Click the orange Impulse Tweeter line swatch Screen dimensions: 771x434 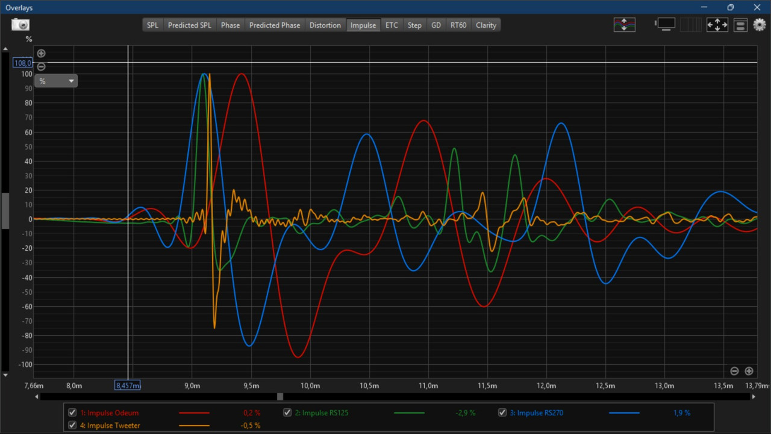[x=195, y=426]
